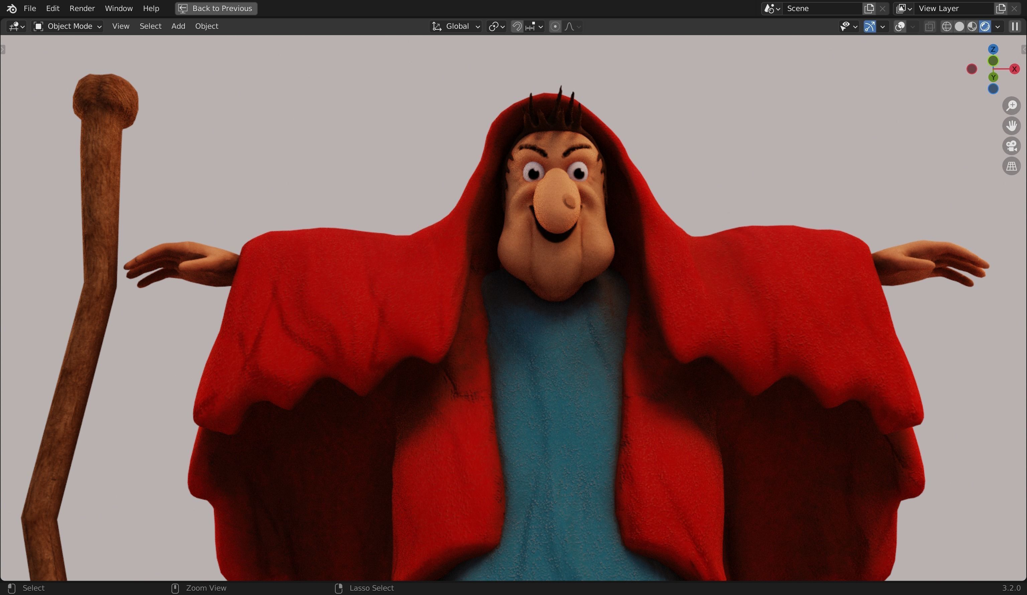
Task: Click the zoom view magnifier icon
Action: coord(1011,106)
